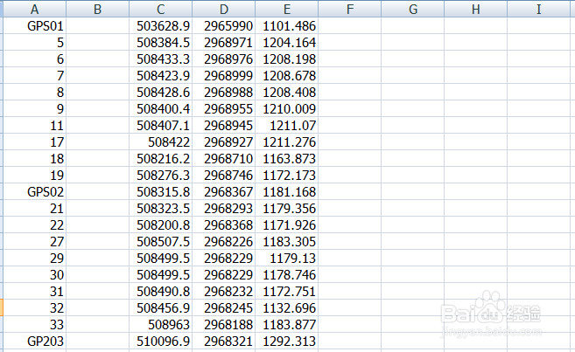Select the value 1172.173

287,175
